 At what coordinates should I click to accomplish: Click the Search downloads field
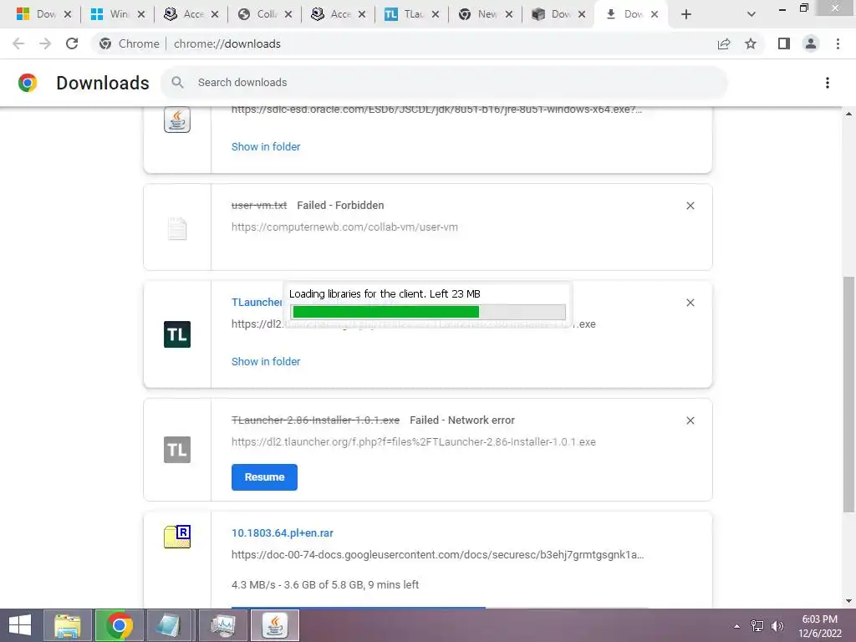click(x=444, y=83)
